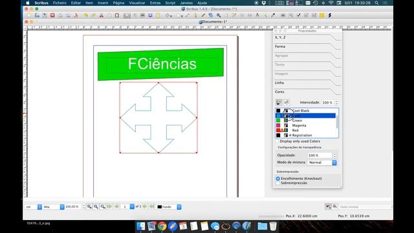Select the Table tool
Viewport: 414px width, 233px height.
[158, 16]
